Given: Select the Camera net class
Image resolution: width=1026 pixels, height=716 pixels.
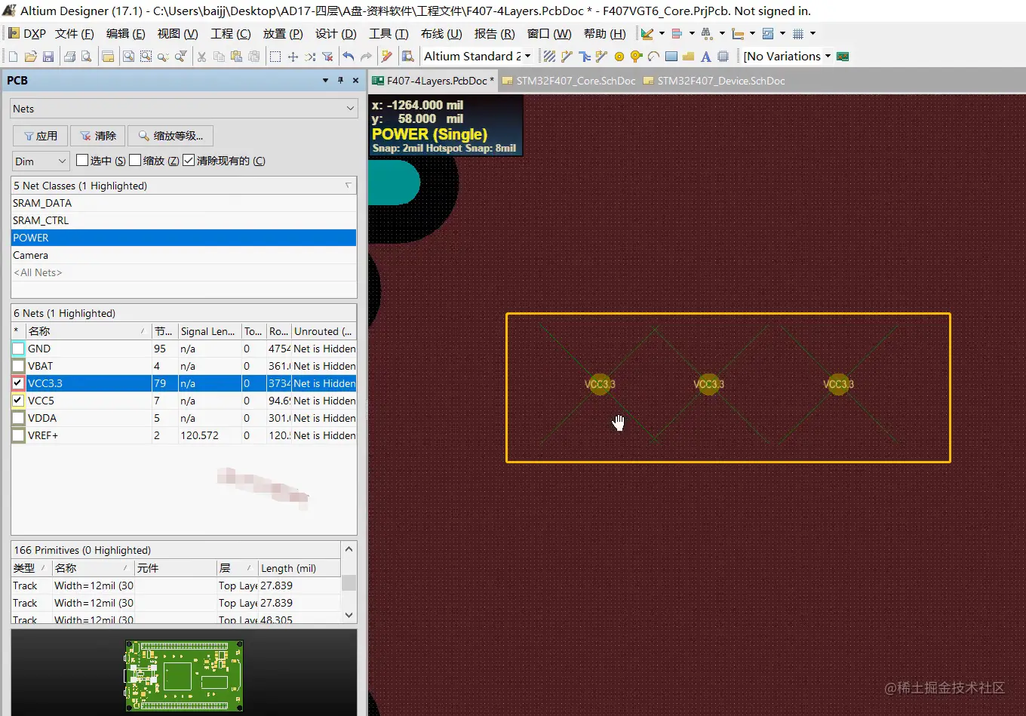Looking at the screenshot, I should point(183,255).
